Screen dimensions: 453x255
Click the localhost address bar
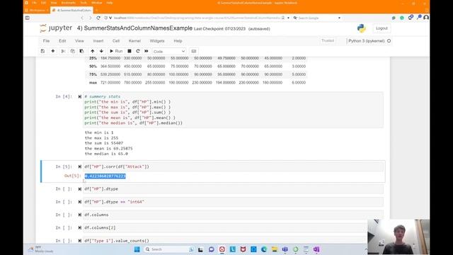click(x=197, y=18)
